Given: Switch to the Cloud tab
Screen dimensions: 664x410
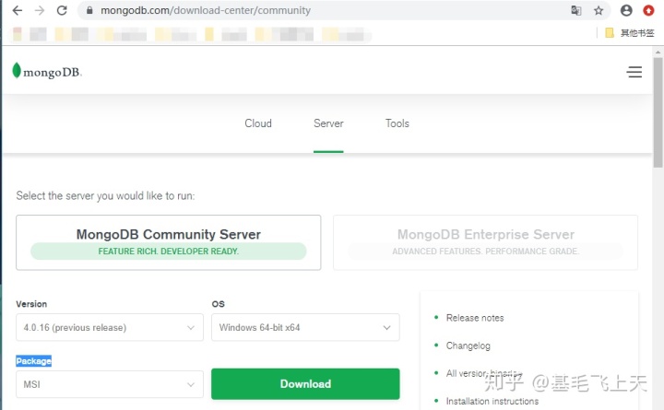Looking at the screenshot, I should (x=258, y=123).
